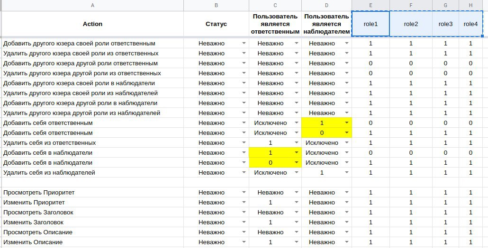The height and width of the screenshot is (248, 488).
Task: Select column E header
Action: point(371,5)
